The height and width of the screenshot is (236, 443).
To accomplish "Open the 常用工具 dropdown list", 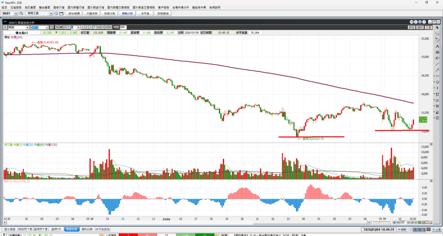I will point(51,13).
